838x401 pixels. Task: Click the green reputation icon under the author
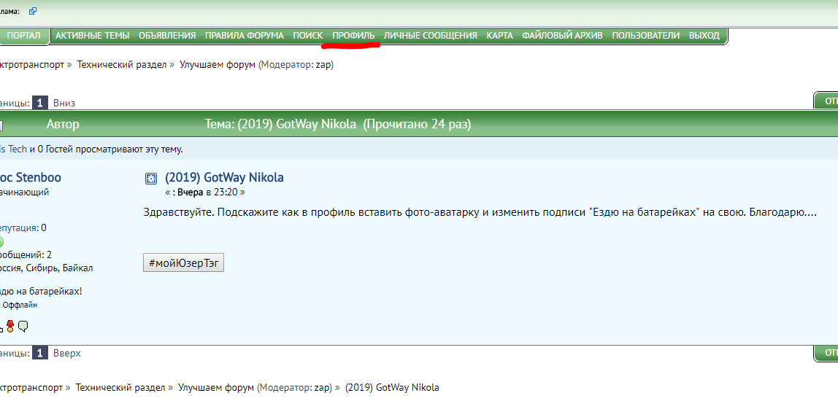(x=1, y=241)
